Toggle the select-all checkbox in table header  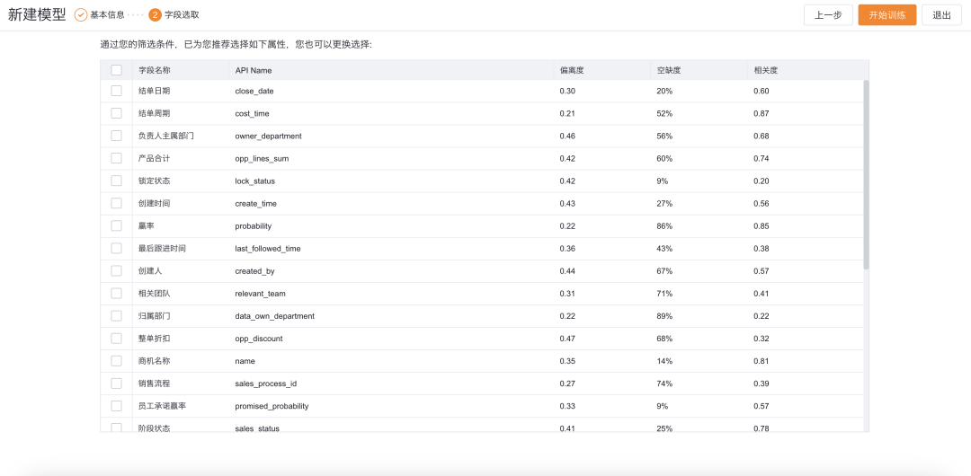click(116, 70)
